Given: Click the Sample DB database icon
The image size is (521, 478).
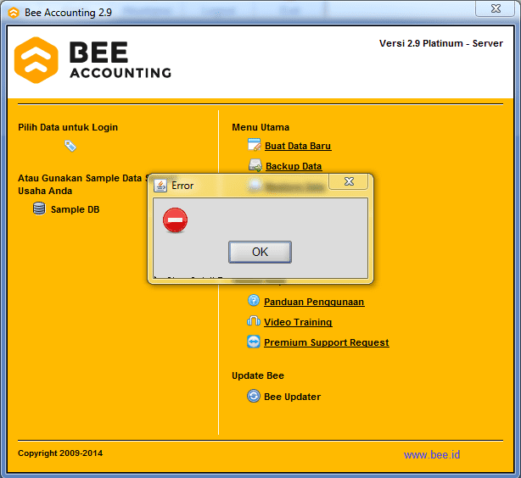Looking at the screenshot, I should point(39,208).
